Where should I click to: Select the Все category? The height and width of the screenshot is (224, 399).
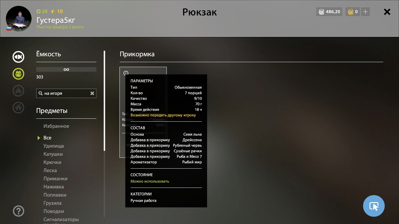click(x=47, y=138)
